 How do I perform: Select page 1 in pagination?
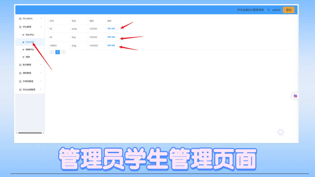[57, 52]
